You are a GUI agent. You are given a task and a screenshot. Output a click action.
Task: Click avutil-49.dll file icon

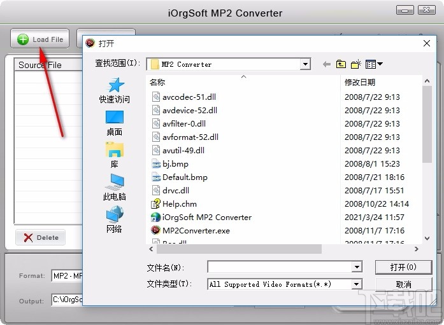coord(156,150)
